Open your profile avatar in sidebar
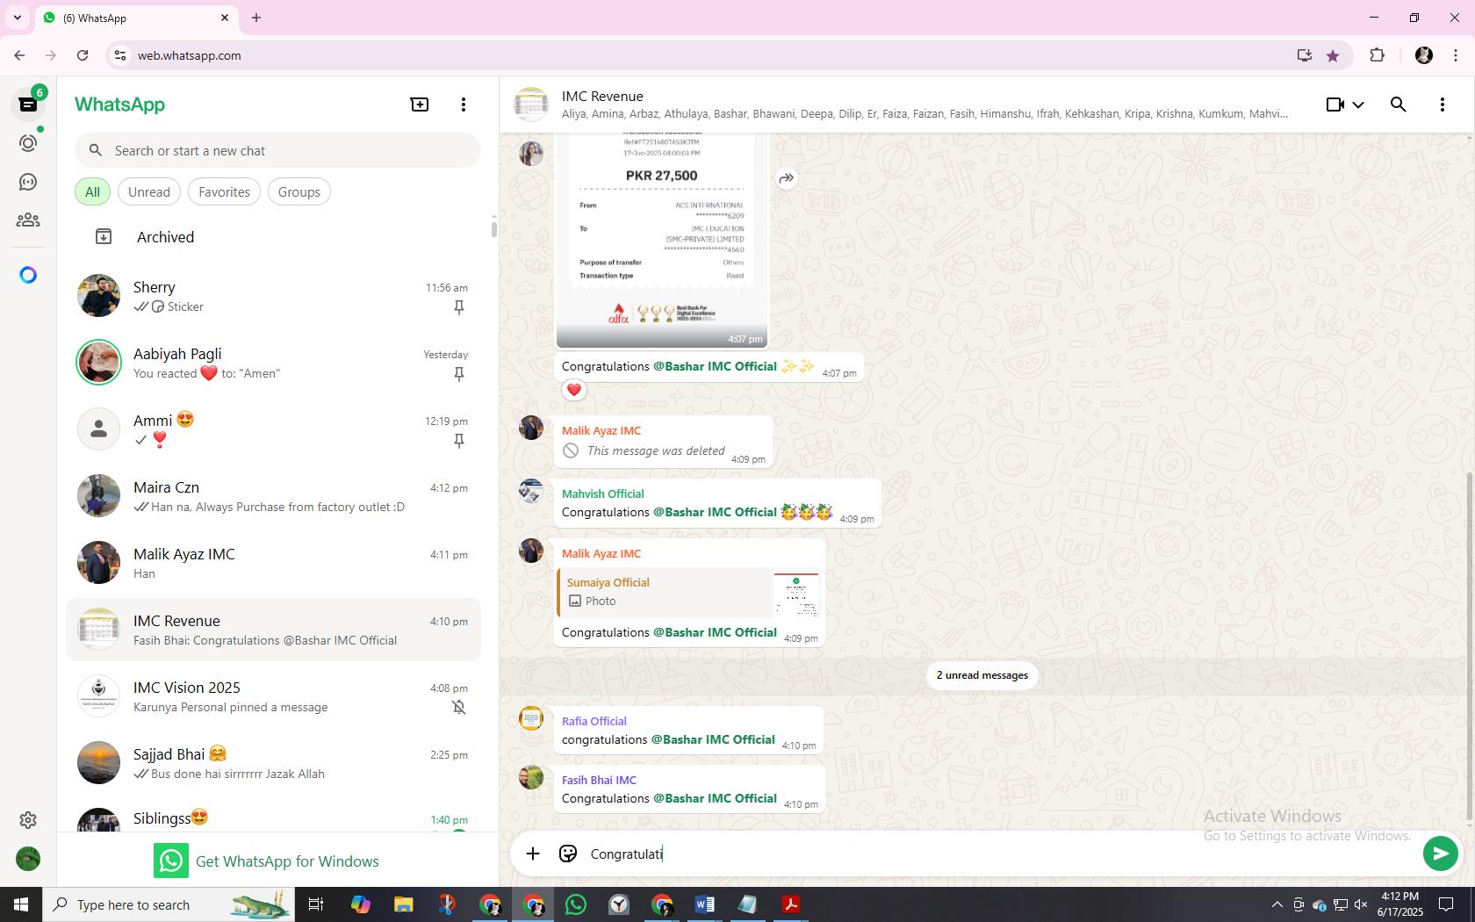This screenshot has width=1475, height=922. 28,859
